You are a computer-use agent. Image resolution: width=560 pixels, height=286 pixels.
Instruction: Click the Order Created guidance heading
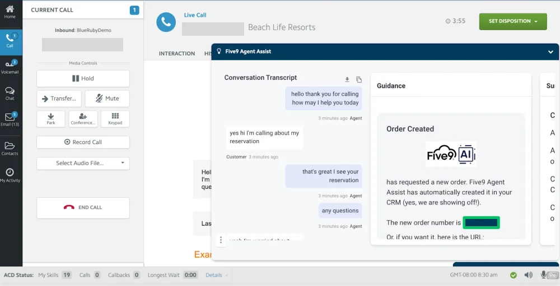(410, 129)
